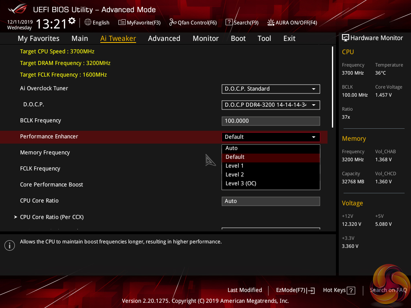
Task: Click the BCLK Frequency input field
Action: (271, 121)
